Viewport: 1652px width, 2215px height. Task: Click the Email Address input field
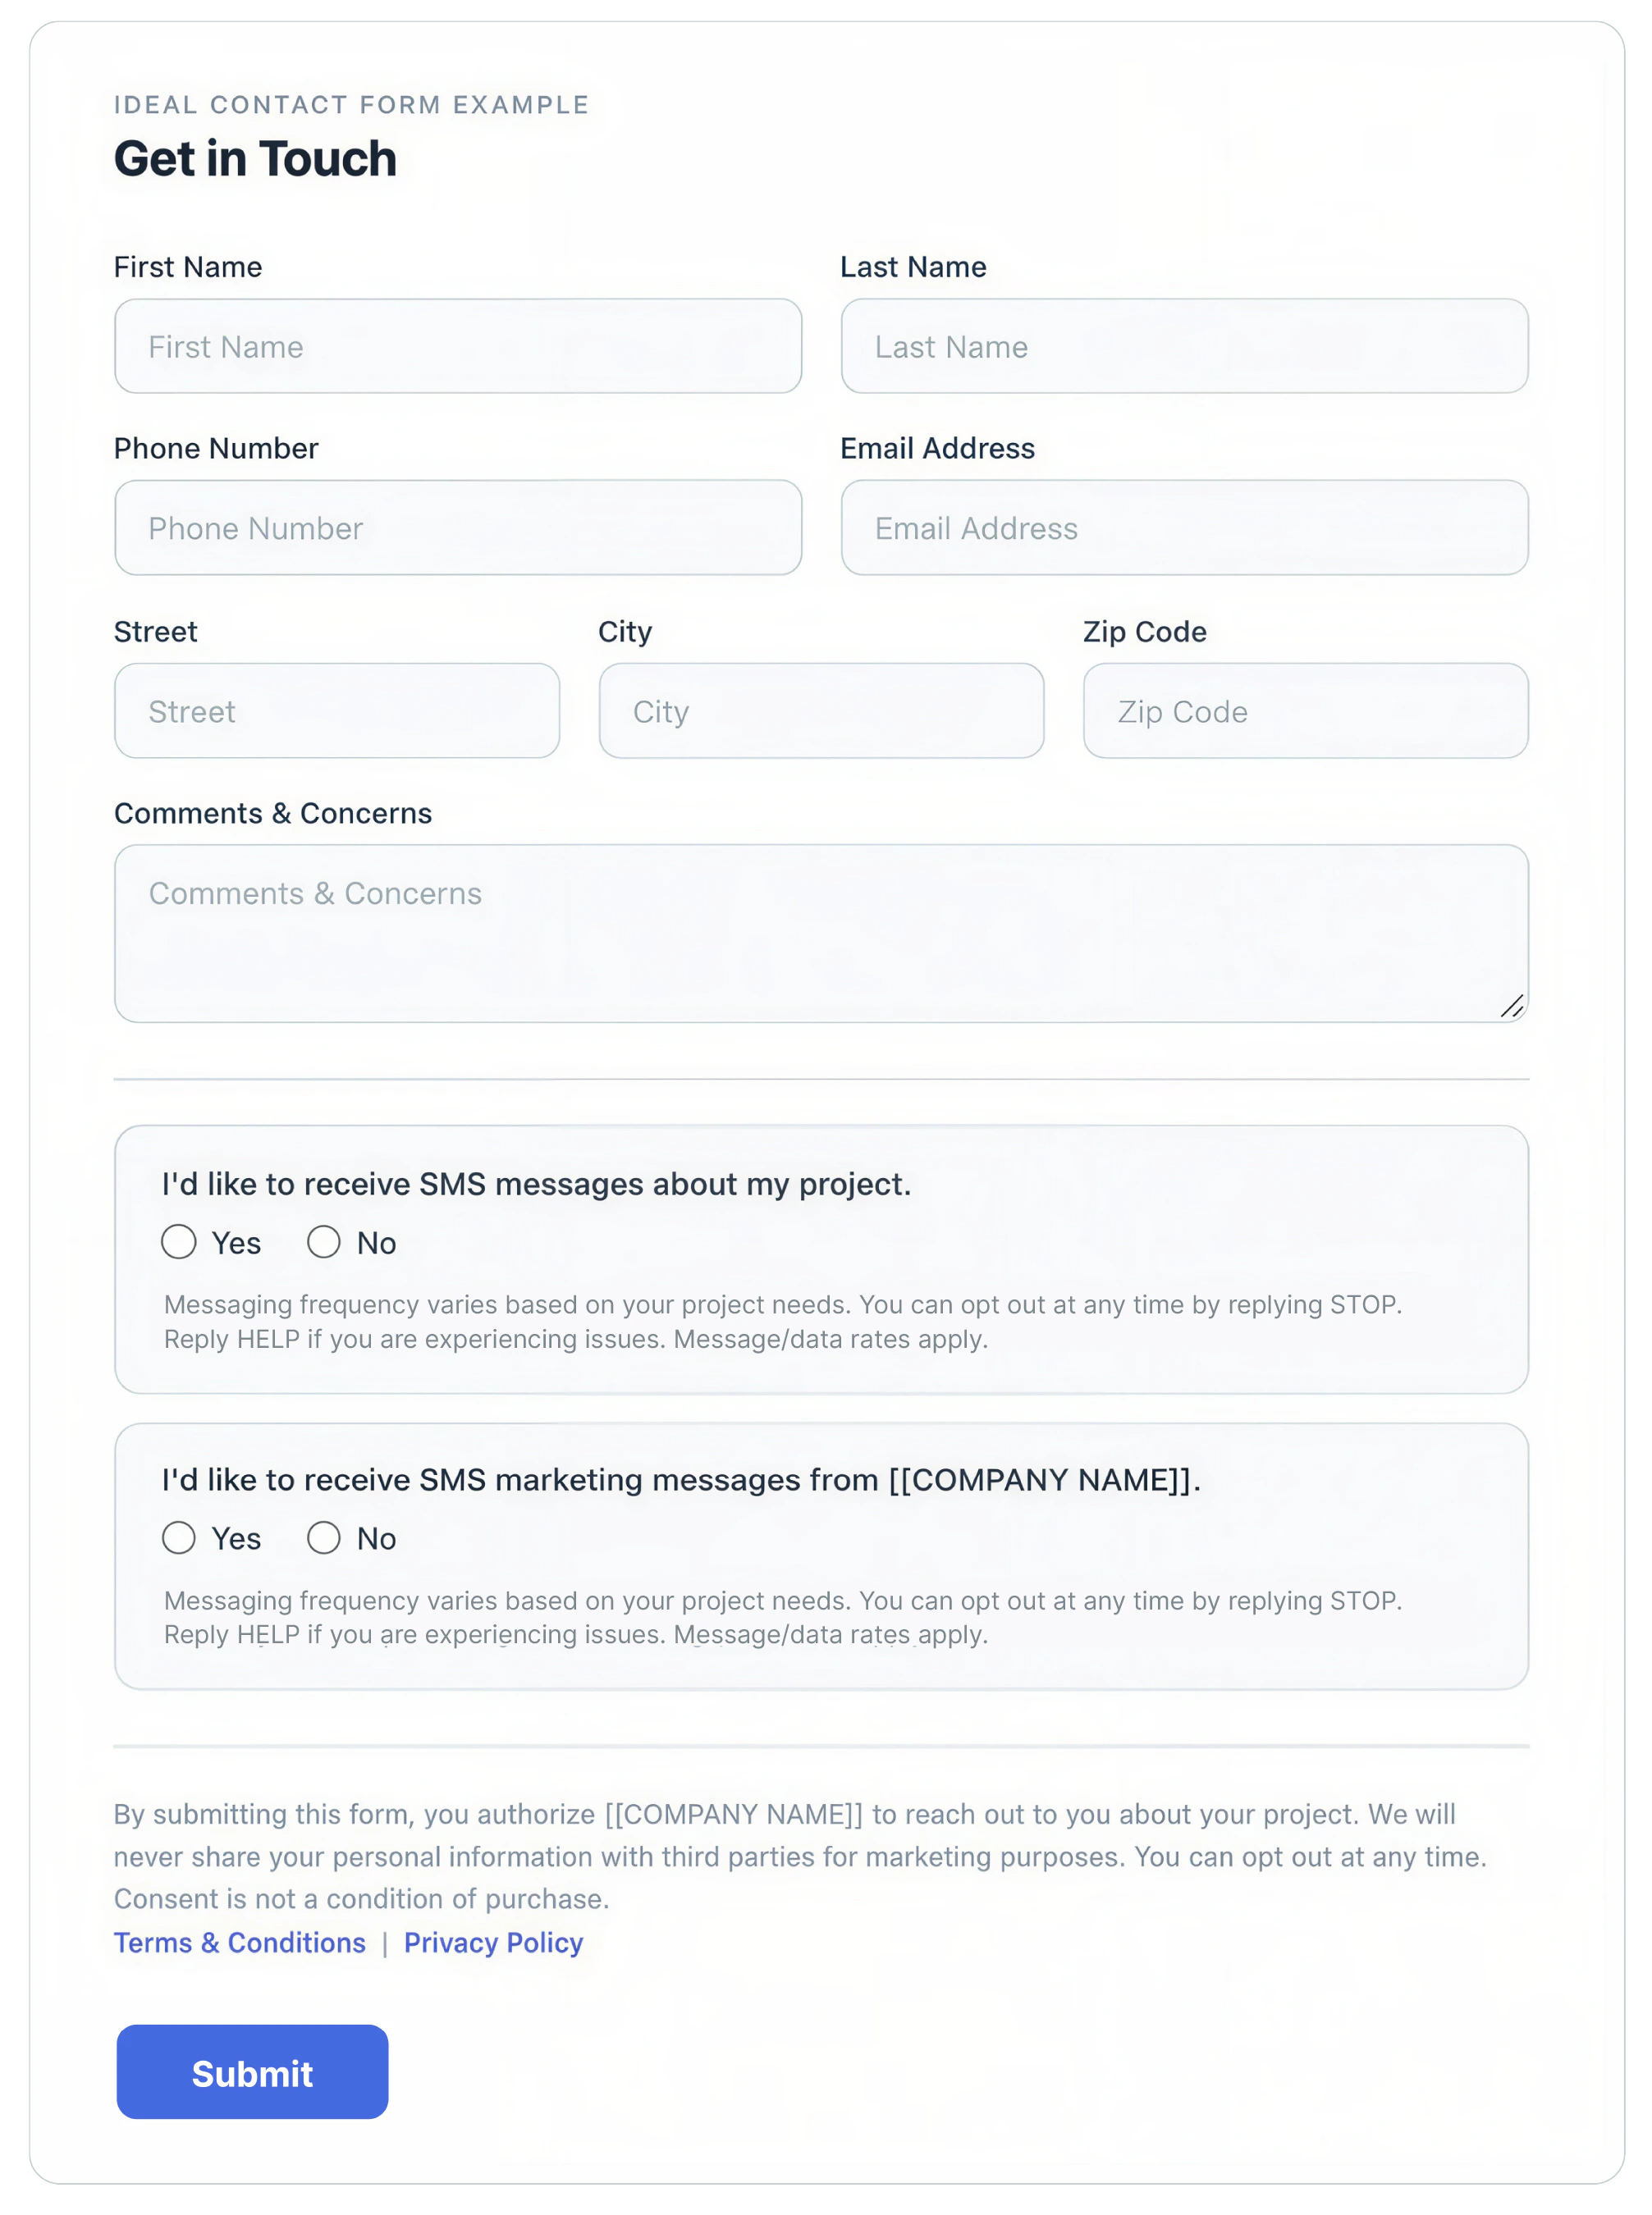tap(1184, 527)
